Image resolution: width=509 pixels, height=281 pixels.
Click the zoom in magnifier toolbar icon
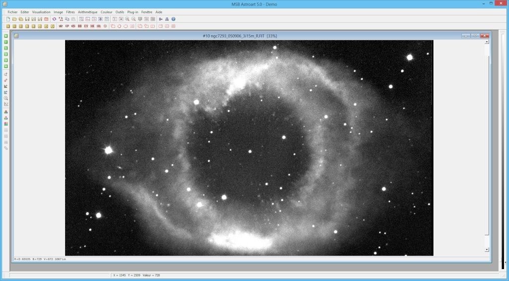click(x=127, y=19)
